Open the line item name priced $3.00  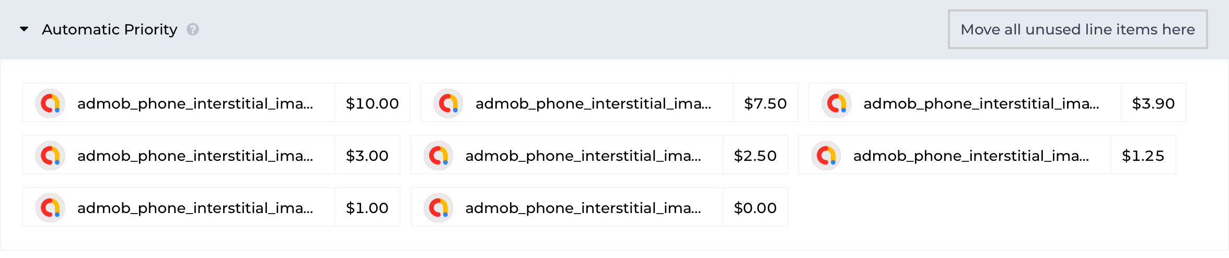(195, 156)
